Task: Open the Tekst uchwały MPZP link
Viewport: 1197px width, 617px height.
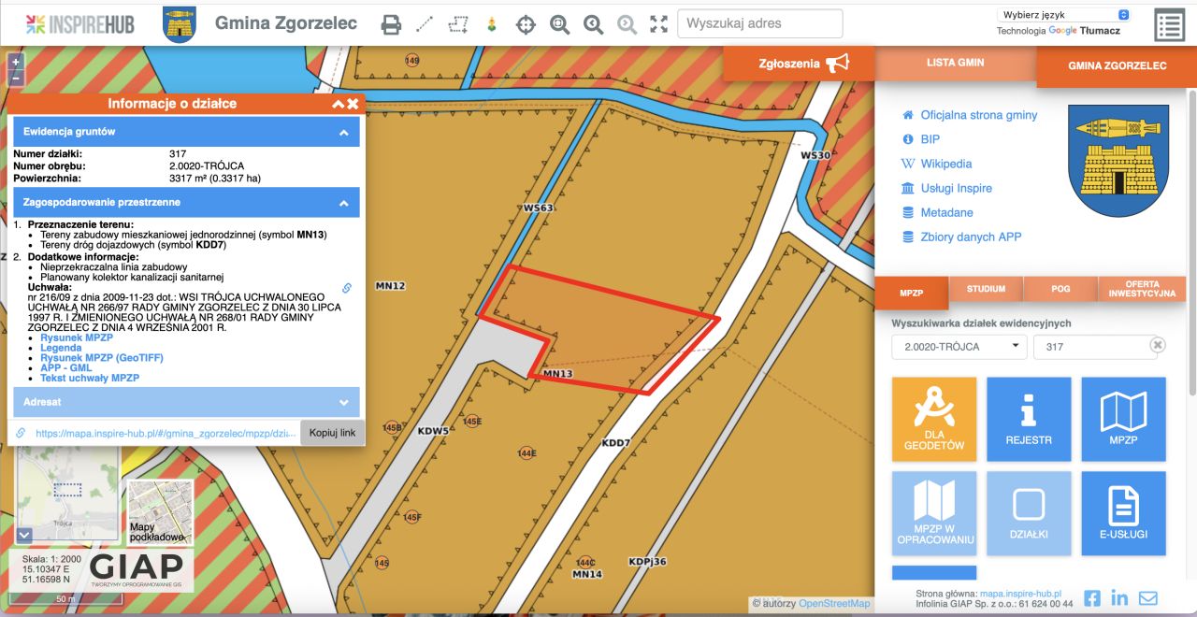Action: (x=90, y=378)
